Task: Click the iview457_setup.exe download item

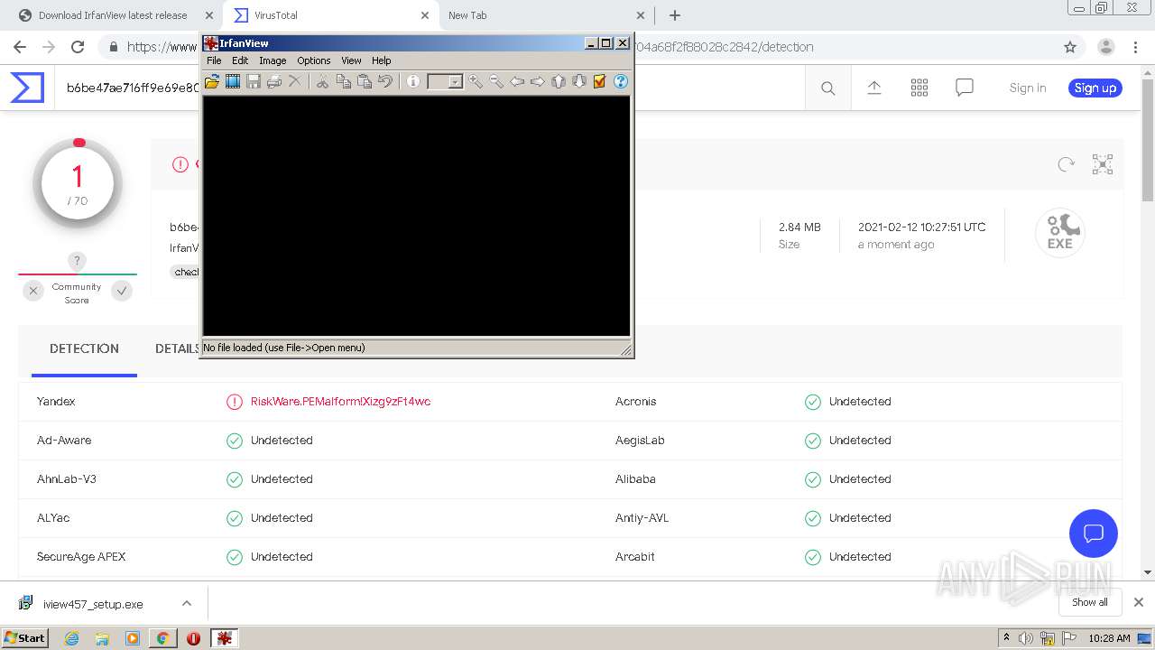Action: (93, 604)
